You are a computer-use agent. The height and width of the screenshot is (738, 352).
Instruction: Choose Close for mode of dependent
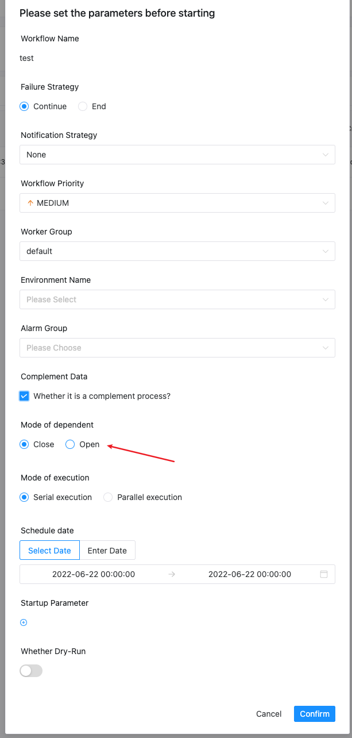pos(24,444)
